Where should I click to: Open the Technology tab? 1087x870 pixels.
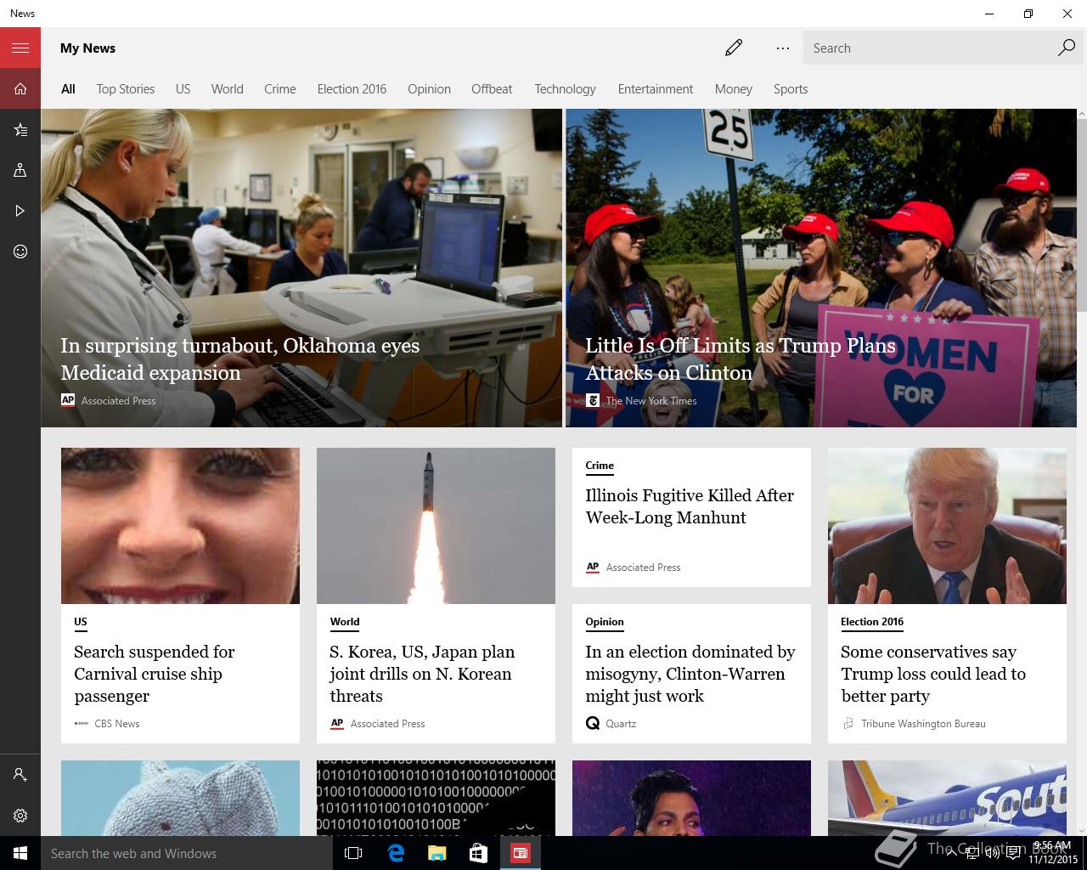[x=565, y=88]
